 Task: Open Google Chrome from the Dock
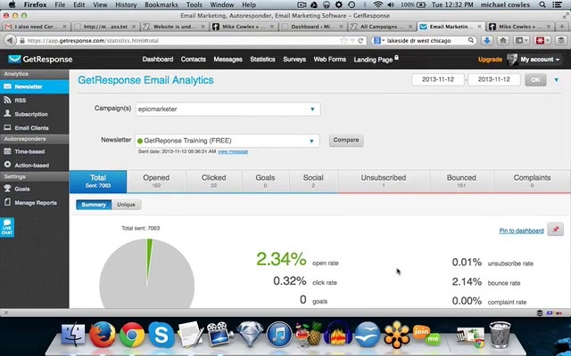(132, 335)
